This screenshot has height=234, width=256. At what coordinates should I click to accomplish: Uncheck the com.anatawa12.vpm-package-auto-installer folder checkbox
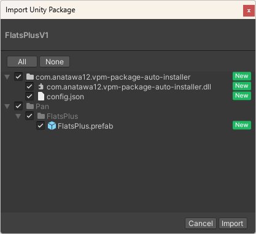[x=18, y=77]
